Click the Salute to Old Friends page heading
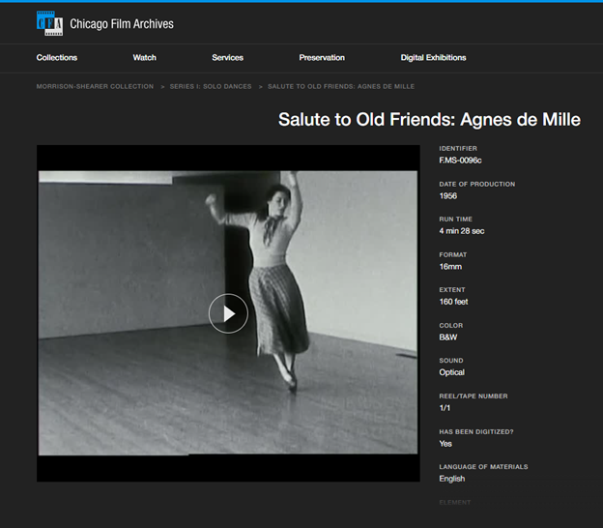This screenshot has height=528, width=603. click(x=429, y=120)
